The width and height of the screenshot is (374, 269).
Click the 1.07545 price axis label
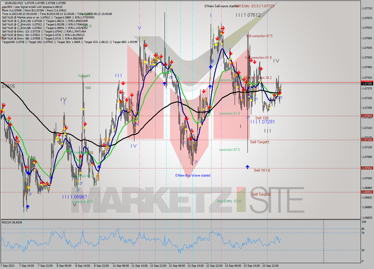pos(367,48)
